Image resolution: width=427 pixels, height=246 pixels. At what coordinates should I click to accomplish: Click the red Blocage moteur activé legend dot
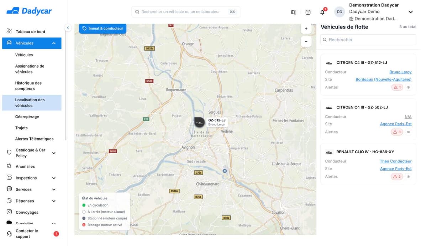click(x=84, y=225)
